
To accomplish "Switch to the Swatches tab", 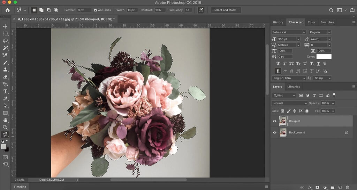I will point(327,22).
